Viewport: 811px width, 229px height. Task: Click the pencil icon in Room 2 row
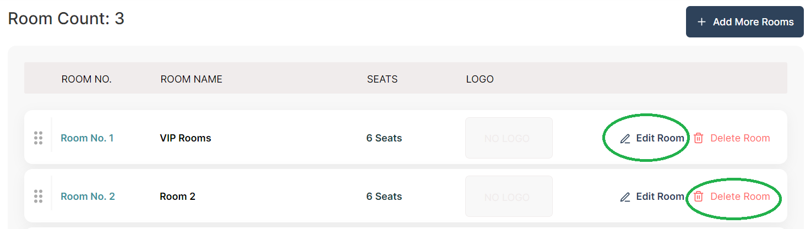coord(625,197)
